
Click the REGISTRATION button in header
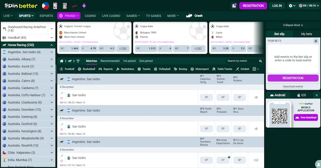point(253,6)
